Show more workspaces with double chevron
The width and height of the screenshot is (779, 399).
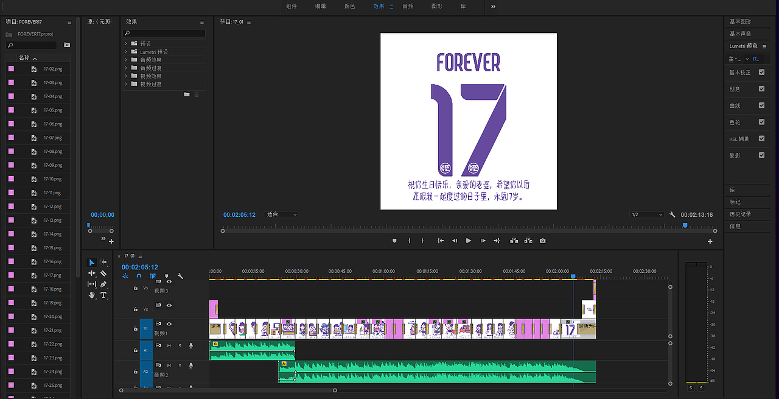493,6
